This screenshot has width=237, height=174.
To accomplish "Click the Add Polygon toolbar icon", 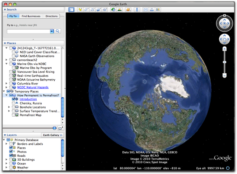I will point(86,10).
